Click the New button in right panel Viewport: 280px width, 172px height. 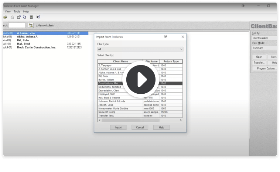tap(273, 57)
